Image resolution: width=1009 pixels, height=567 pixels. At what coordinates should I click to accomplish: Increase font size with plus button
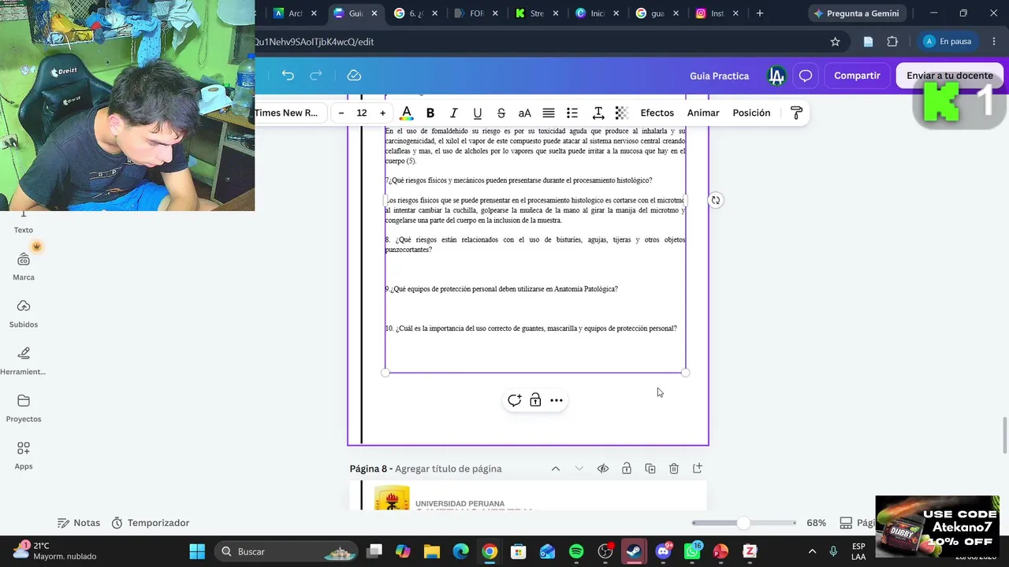(x=382, y=113)
